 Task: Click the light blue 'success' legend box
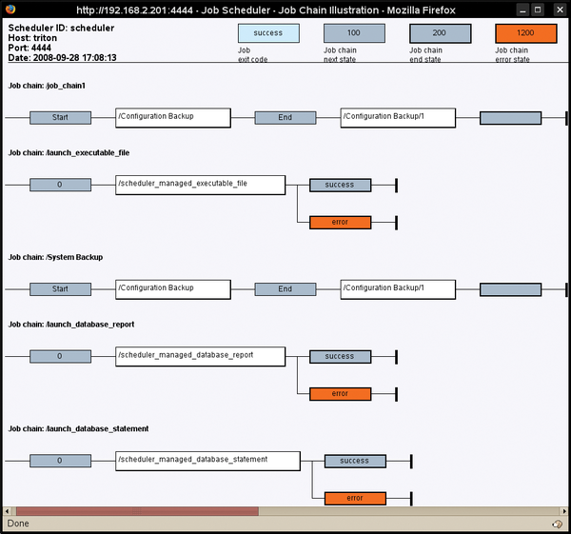point(268,33)
